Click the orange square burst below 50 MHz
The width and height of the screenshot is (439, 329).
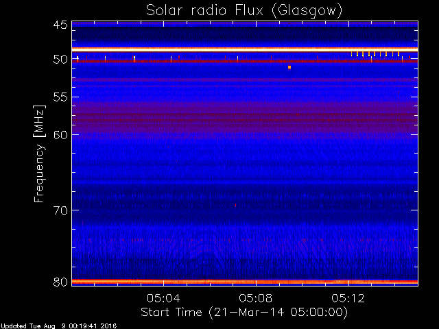289,67
